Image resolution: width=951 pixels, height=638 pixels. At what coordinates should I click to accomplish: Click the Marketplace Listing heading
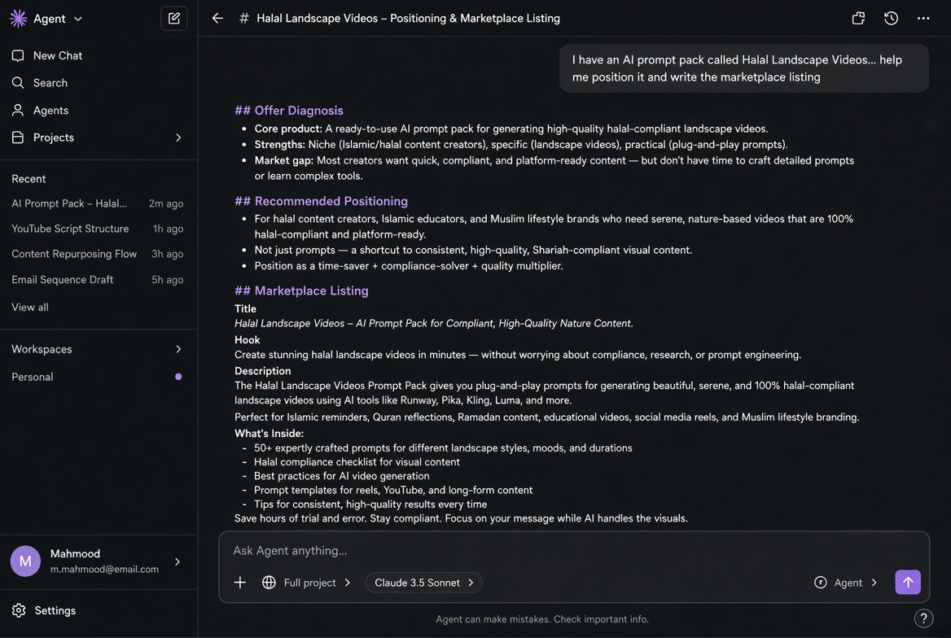[301, 291]
